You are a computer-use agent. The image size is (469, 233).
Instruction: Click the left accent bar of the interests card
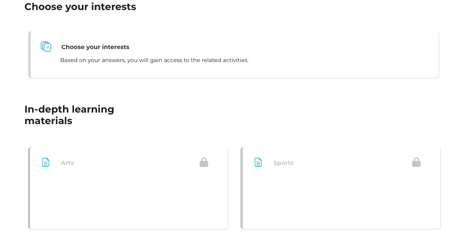coord(29,55)
